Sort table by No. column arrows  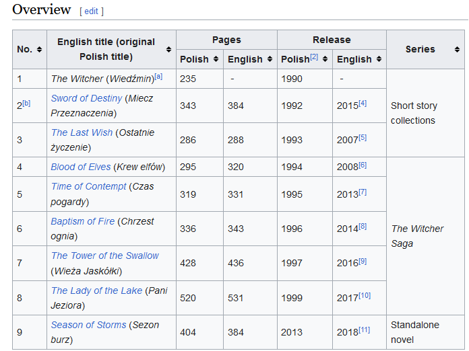pos(39,50)
